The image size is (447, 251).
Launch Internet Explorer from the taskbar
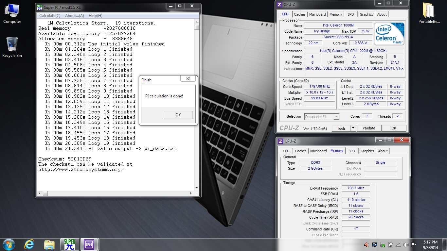coord(29,244)
